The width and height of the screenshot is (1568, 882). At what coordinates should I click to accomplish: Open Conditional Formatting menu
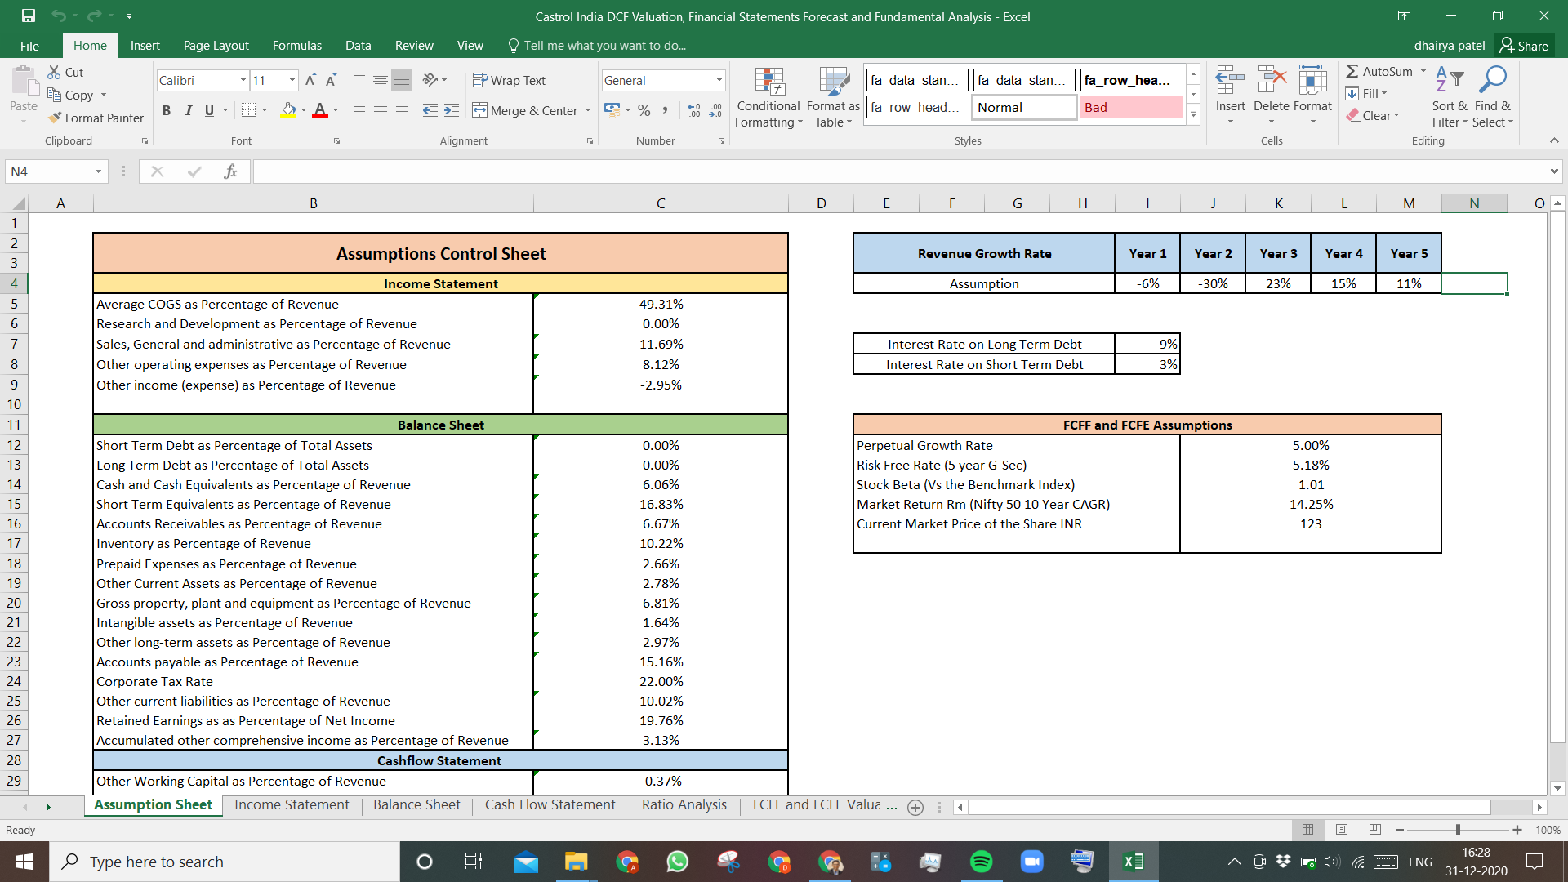[768, 98]
